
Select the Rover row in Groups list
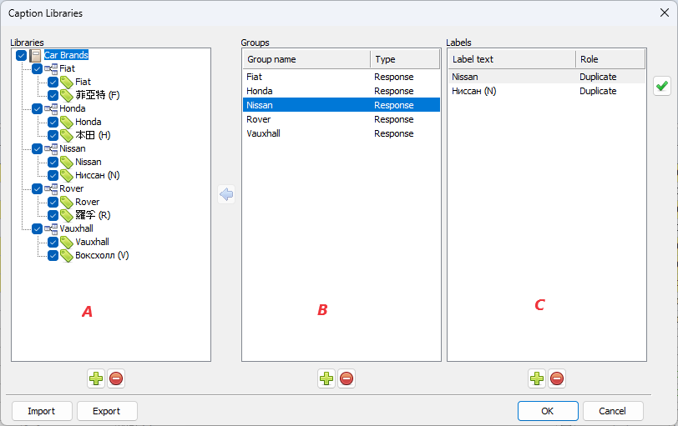[342, 119]
